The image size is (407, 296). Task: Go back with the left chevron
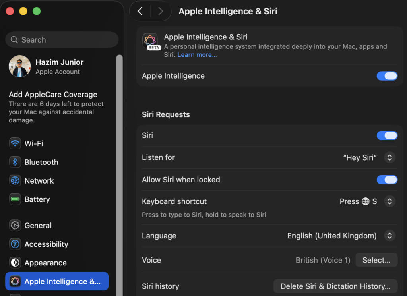click(140, 11)
